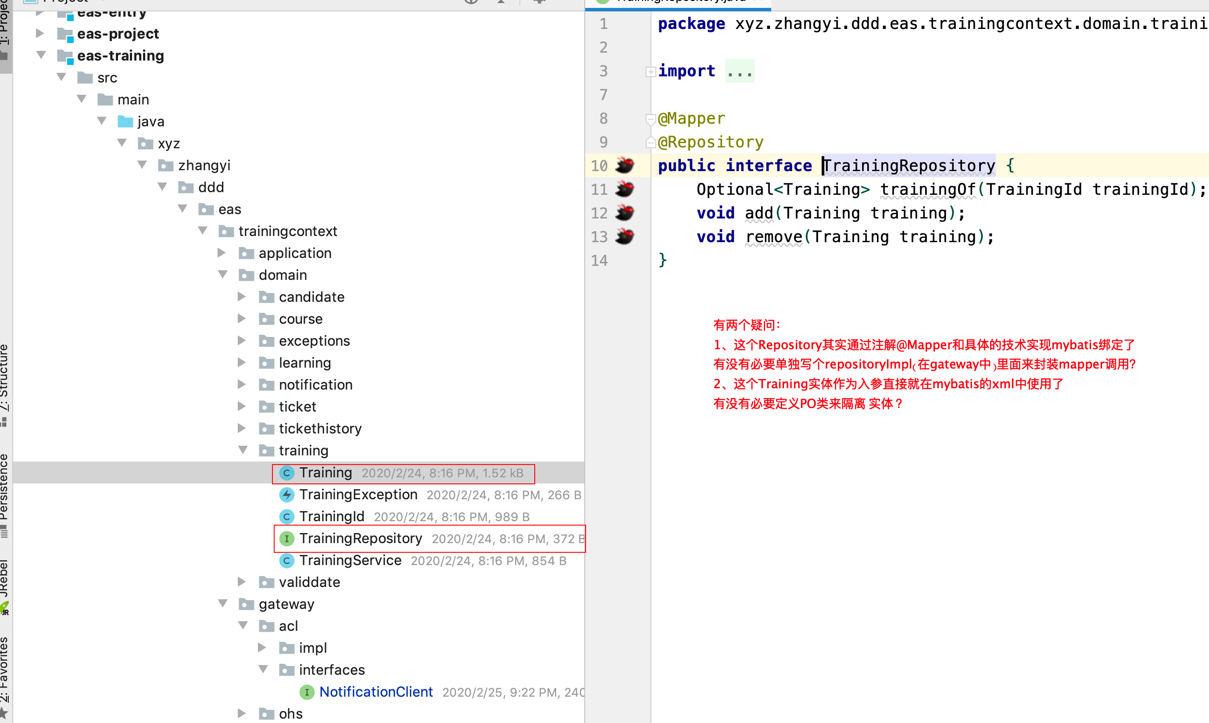Open the TrainingRepository interface file
Viewport: 1209px width, 723px height.
click(x=361, y=538)
